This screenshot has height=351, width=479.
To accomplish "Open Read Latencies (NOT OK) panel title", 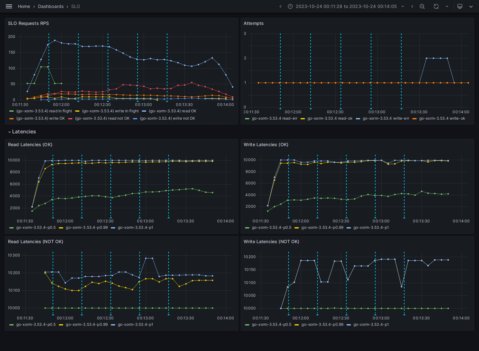I will click(35, 242).
